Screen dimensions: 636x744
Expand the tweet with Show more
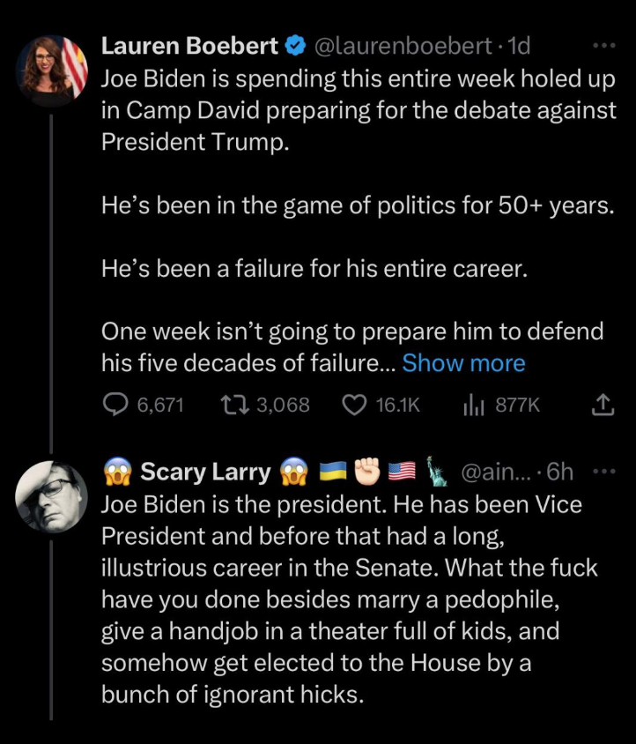(463, 363)
